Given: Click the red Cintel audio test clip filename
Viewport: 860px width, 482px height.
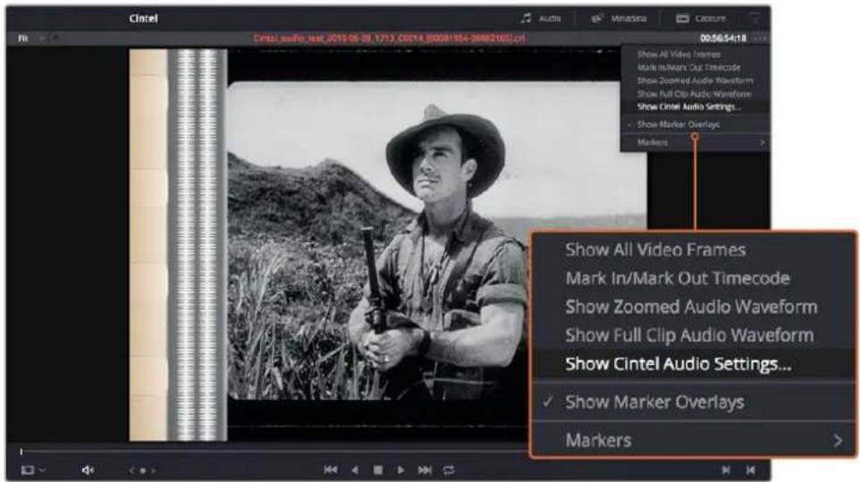Looking at the screenshot, I should (389, 38).
